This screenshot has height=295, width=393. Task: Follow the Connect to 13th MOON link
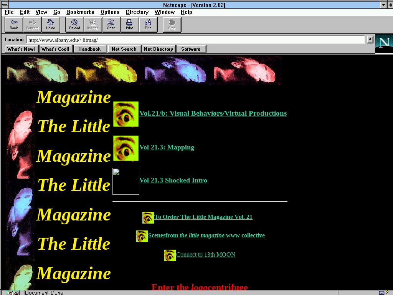[x=206, y=255]
